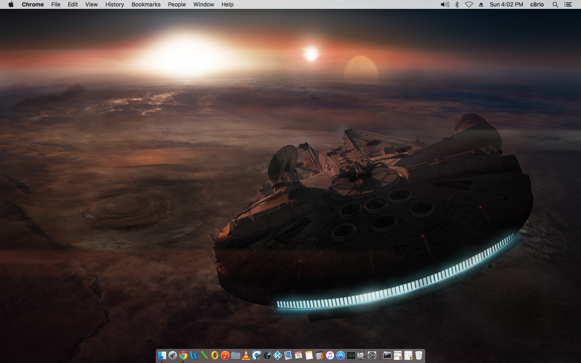Open Disk Utility from the dock
This screenshot has width=581, height=363.
point(362,355)
